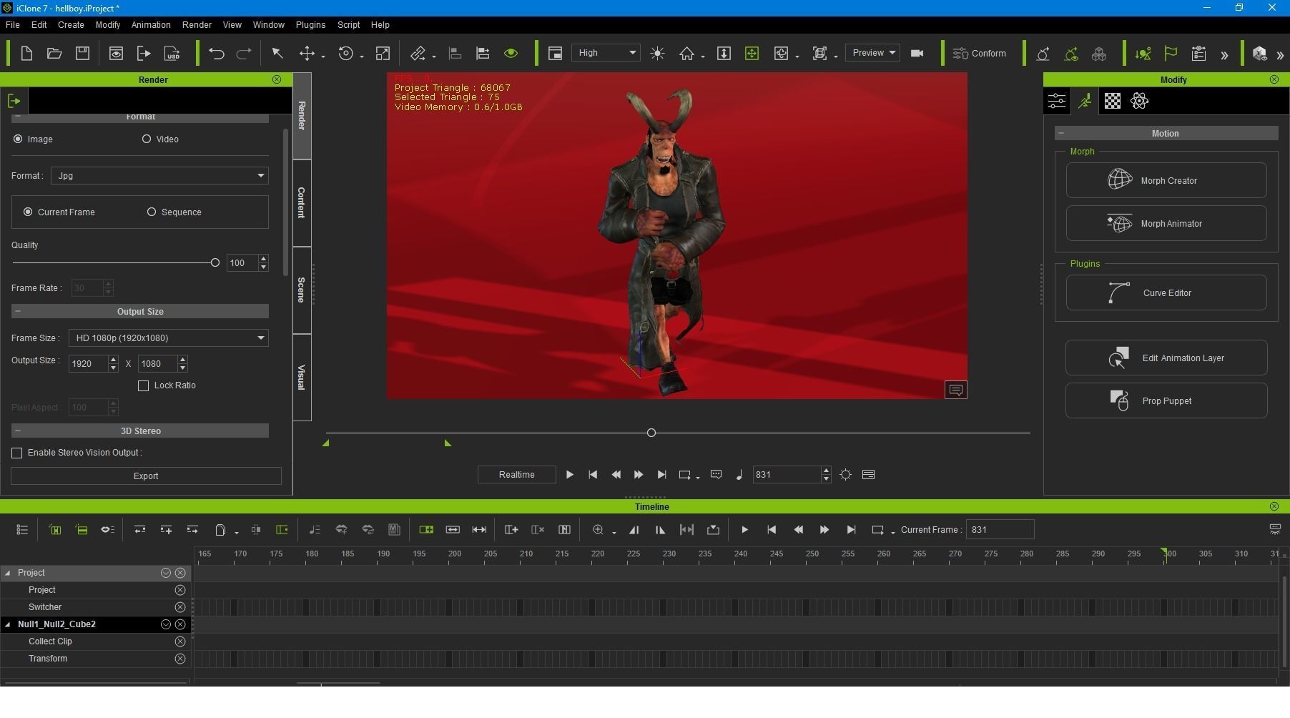1290x718 pixels.
Task: Click the New Project icon
Action: pyautogui.click(x=26, y=54)
